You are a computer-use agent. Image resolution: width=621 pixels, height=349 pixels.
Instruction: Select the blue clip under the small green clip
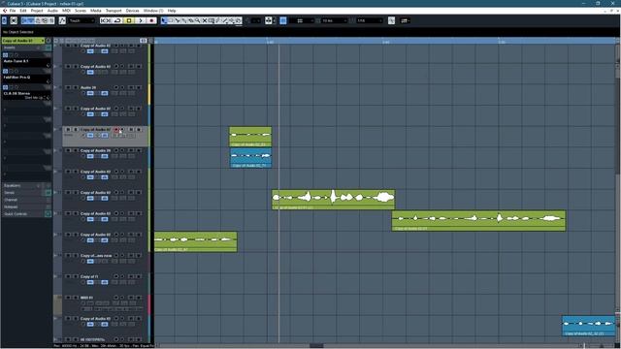(x=250, y=157)
